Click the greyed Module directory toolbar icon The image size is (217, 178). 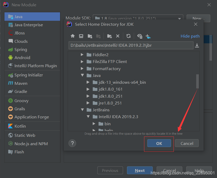[98, 36]
